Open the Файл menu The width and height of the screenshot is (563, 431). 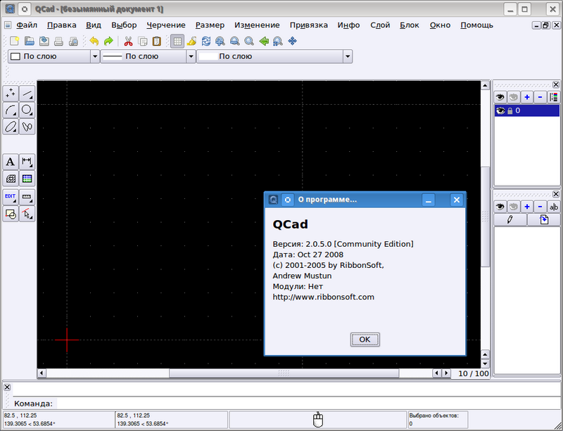click(x=27, y=25)
